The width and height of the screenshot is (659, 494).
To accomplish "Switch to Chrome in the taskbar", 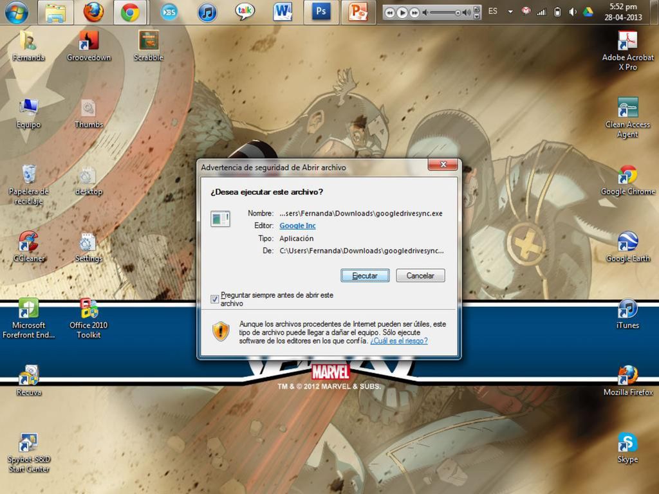I will click(130, 12).
